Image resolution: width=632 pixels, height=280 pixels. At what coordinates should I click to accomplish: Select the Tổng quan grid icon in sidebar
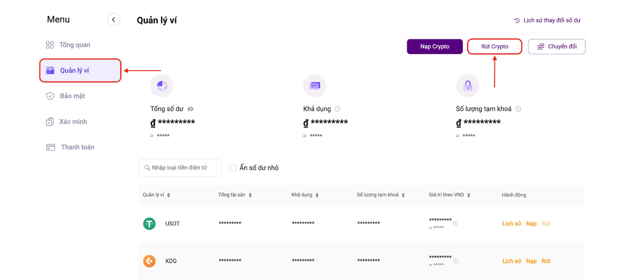point(50,45)
